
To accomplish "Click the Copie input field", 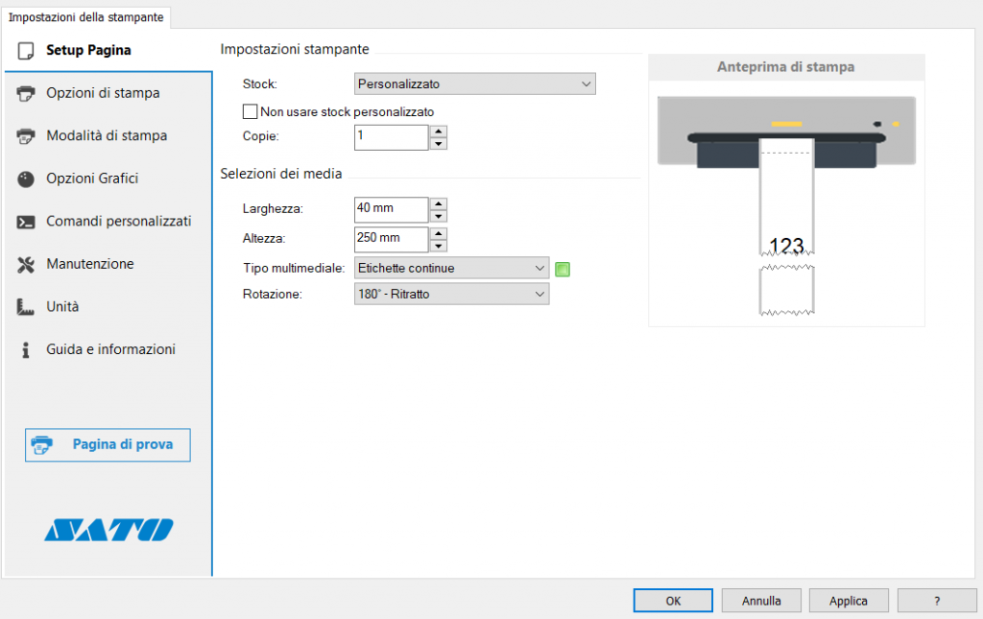I will point(392,137).
